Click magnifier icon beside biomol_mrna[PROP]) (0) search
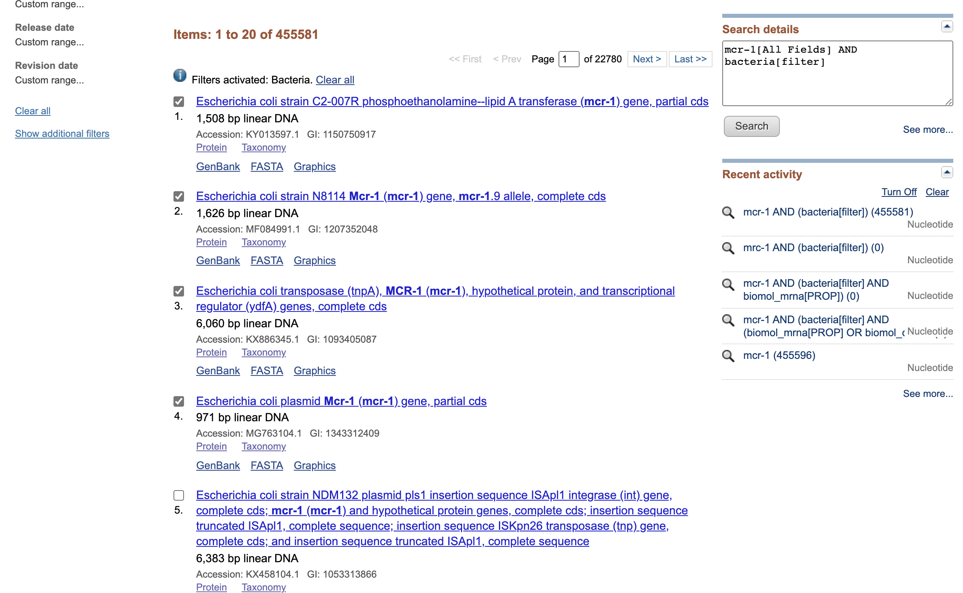The width and height of the screenshot is (963, 593). pos(728,284)
